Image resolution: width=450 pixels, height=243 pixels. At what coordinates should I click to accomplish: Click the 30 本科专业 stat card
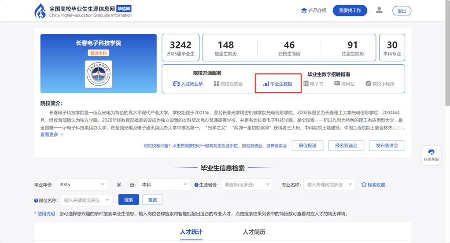click(x=392, y=48)
